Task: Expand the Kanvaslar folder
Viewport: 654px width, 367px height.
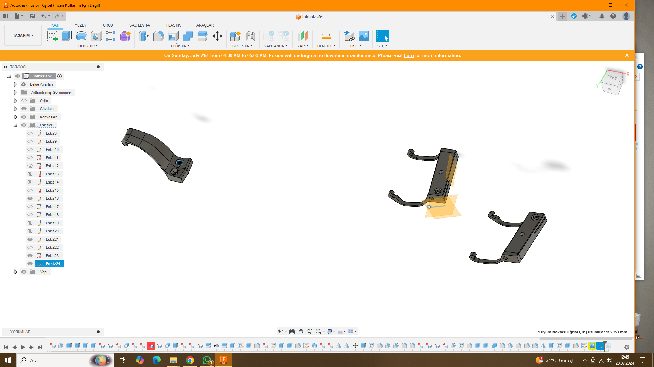Action: click(x=15, y=117)
